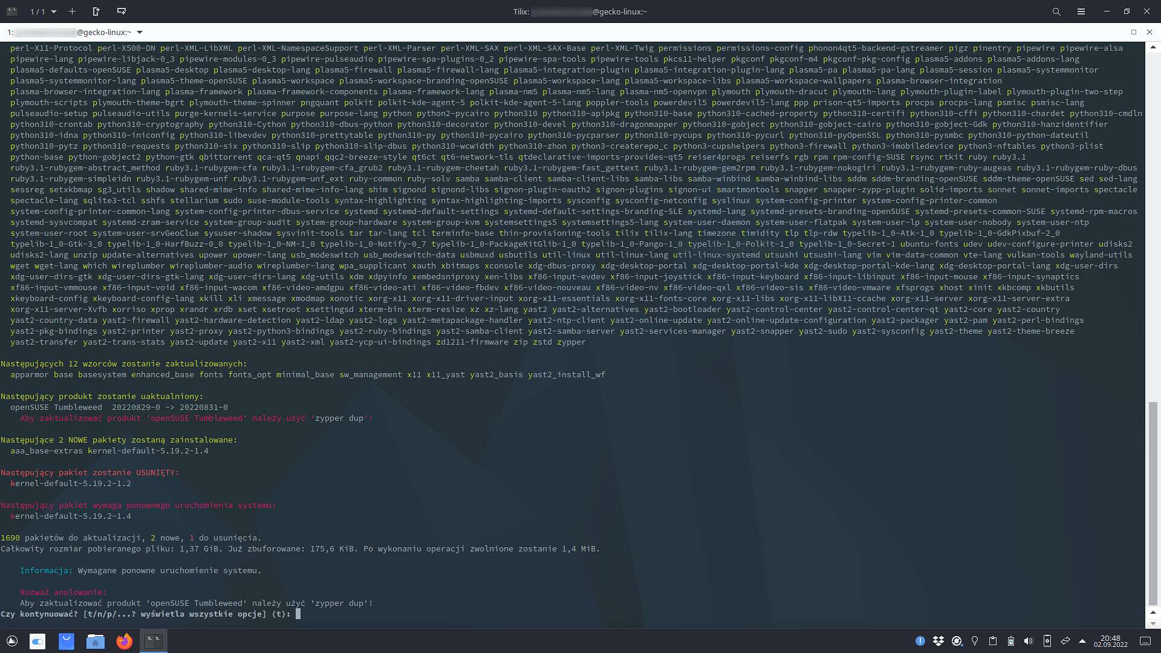Click the 'Informacja:' label
Viewport: 1161px width, 653px height.
point(47,570)
